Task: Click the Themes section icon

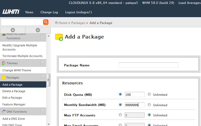Action: coord(4,63)
